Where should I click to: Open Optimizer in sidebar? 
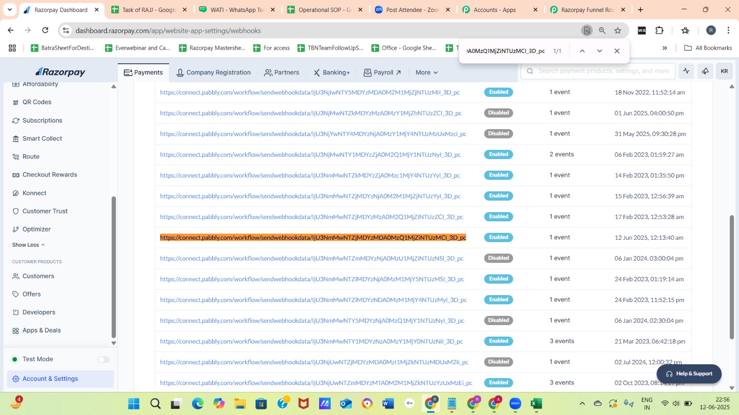tap(36, 229)
